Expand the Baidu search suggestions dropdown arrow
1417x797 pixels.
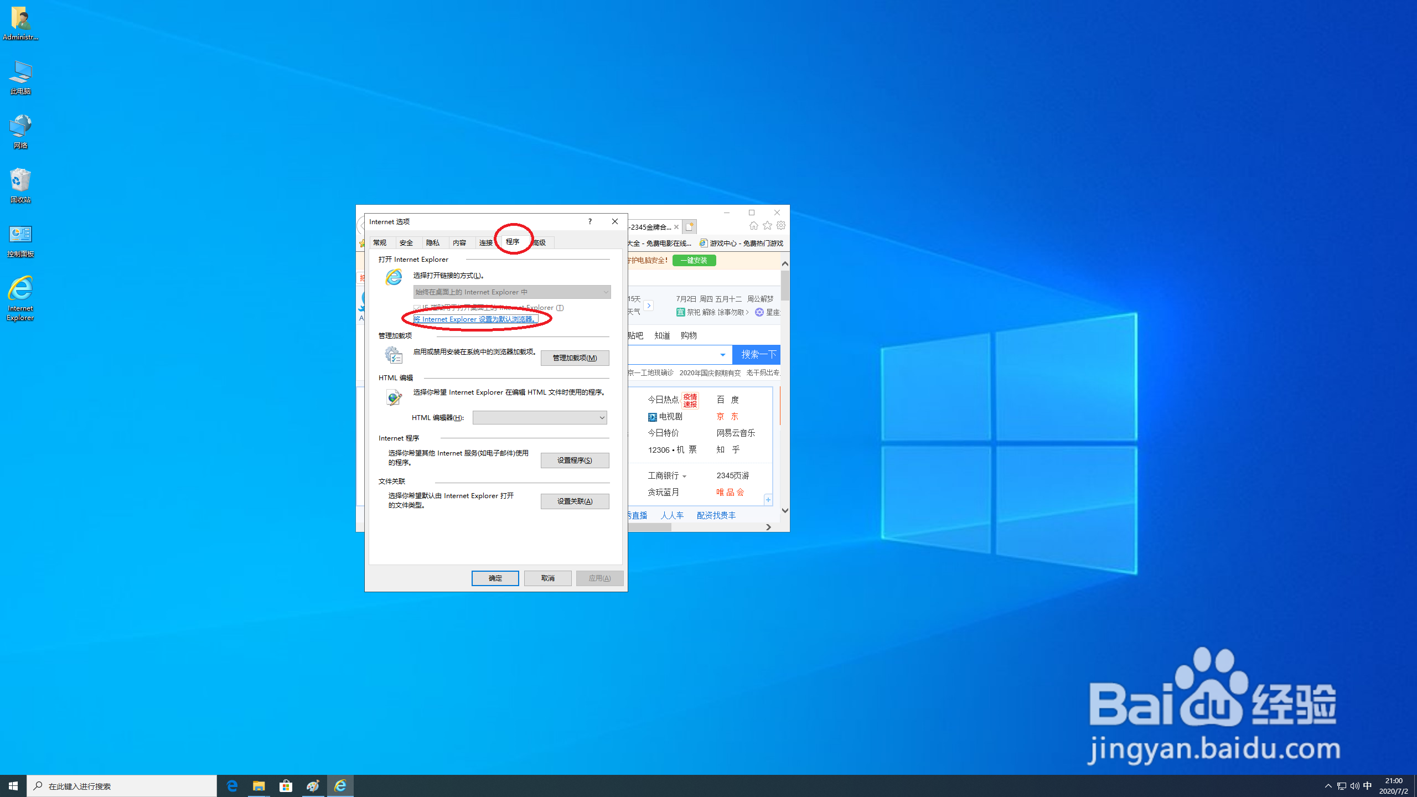pos(723,354)
